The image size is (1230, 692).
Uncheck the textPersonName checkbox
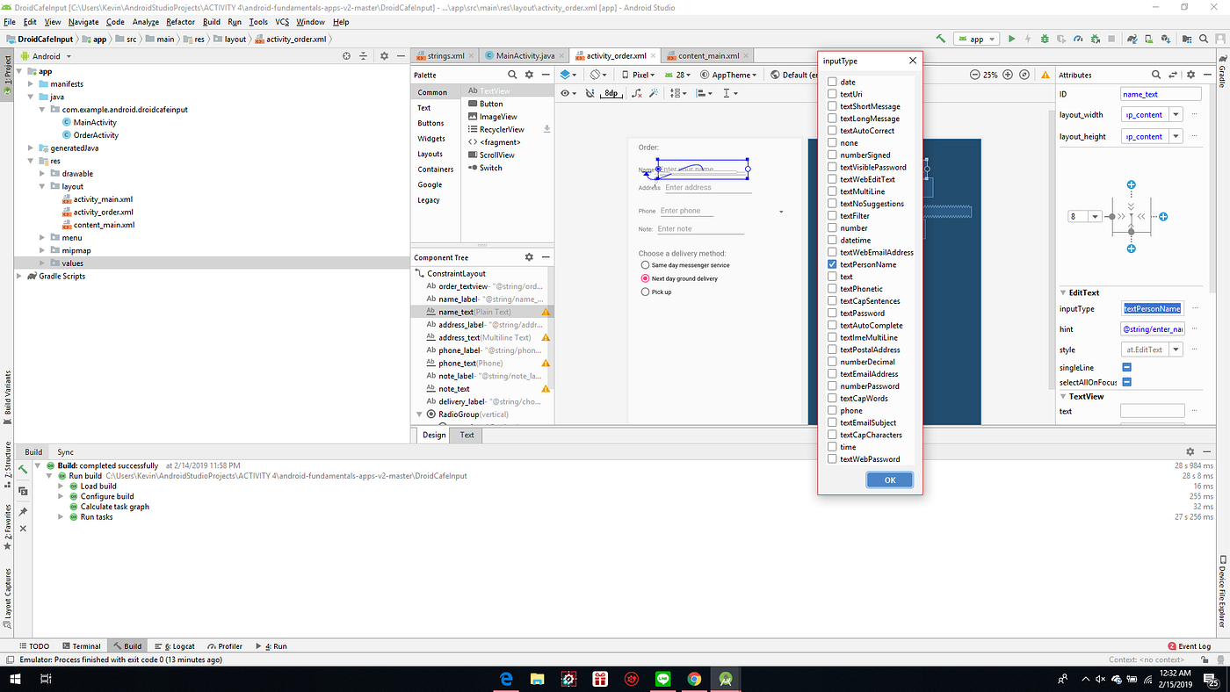[831, 264]
